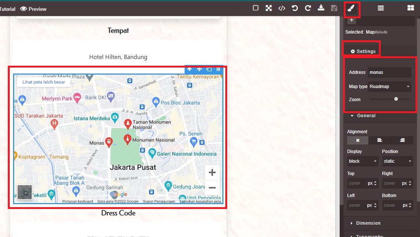Open the Display dropdown showing block

[362, 161]
